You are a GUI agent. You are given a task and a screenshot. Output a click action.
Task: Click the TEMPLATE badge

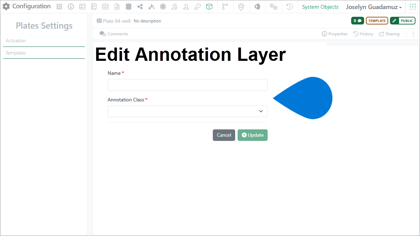tap(377, 21)
